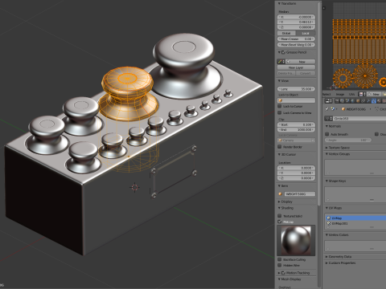Expand the Texture Space panel

coord(326,148)
